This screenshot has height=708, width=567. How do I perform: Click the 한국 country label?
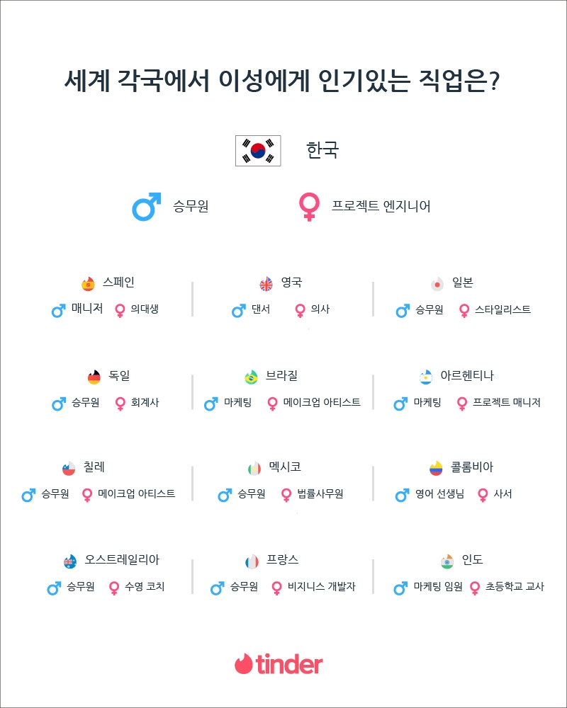322,150
